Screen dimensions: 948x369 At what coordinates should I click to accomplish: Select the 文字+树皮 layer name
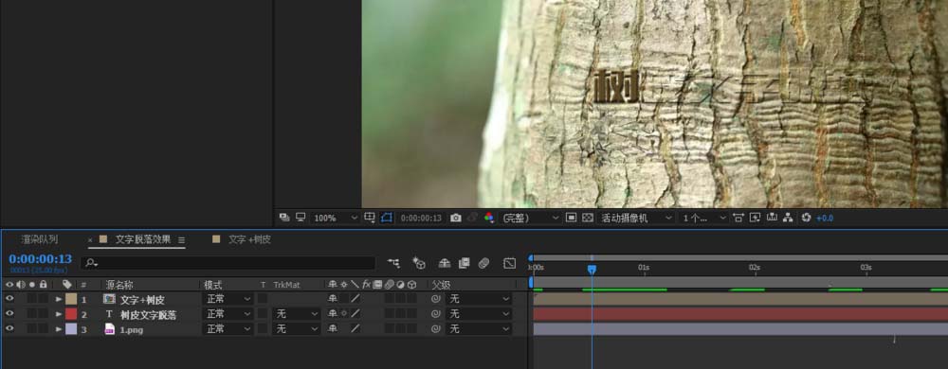click(x=142, y=300)
